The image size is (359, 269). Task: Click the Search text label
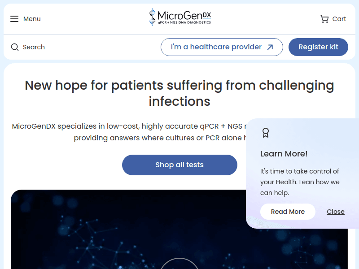tap(34, 47)
